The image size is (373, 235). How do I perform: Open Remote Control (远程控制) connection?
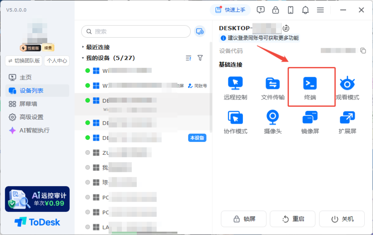[235, 88]
